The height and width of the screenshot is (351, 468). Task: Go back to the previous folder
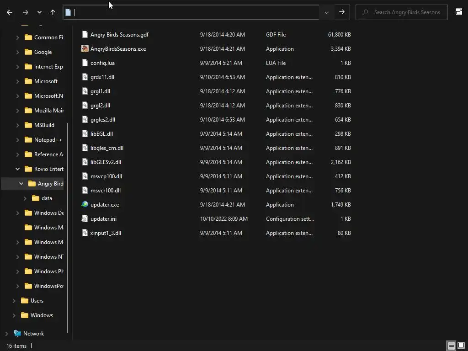[10, 12]
